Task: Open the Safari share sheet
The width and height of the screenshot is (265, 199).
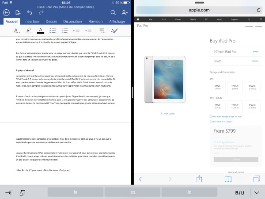Action: click(199, 179)
